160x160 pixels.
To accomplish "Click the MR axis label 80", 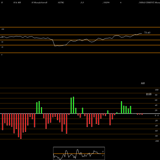I will click(x=156, y=95).
